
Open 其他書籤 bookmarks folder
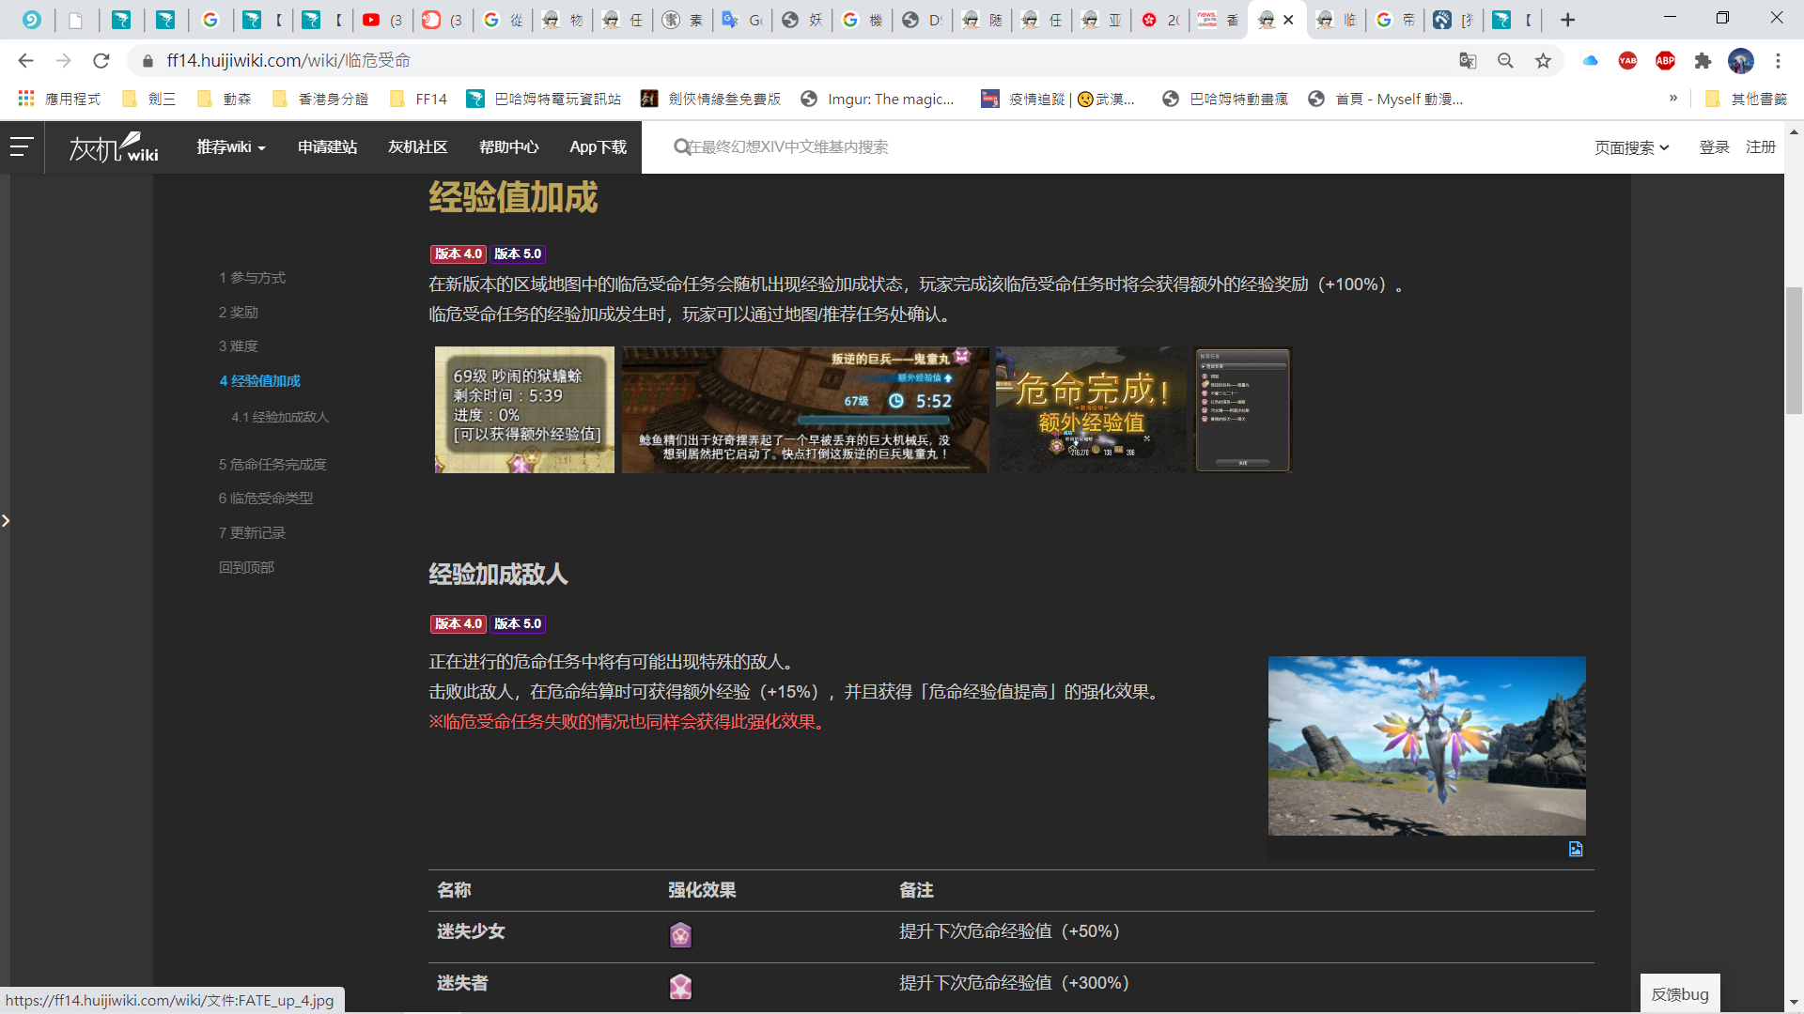(x=1746, y=99)
